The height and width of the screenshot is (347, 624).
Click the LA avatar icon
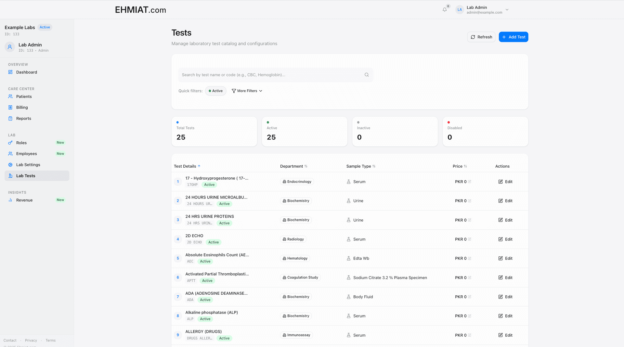pyautogui.click(x=460, y=10)
